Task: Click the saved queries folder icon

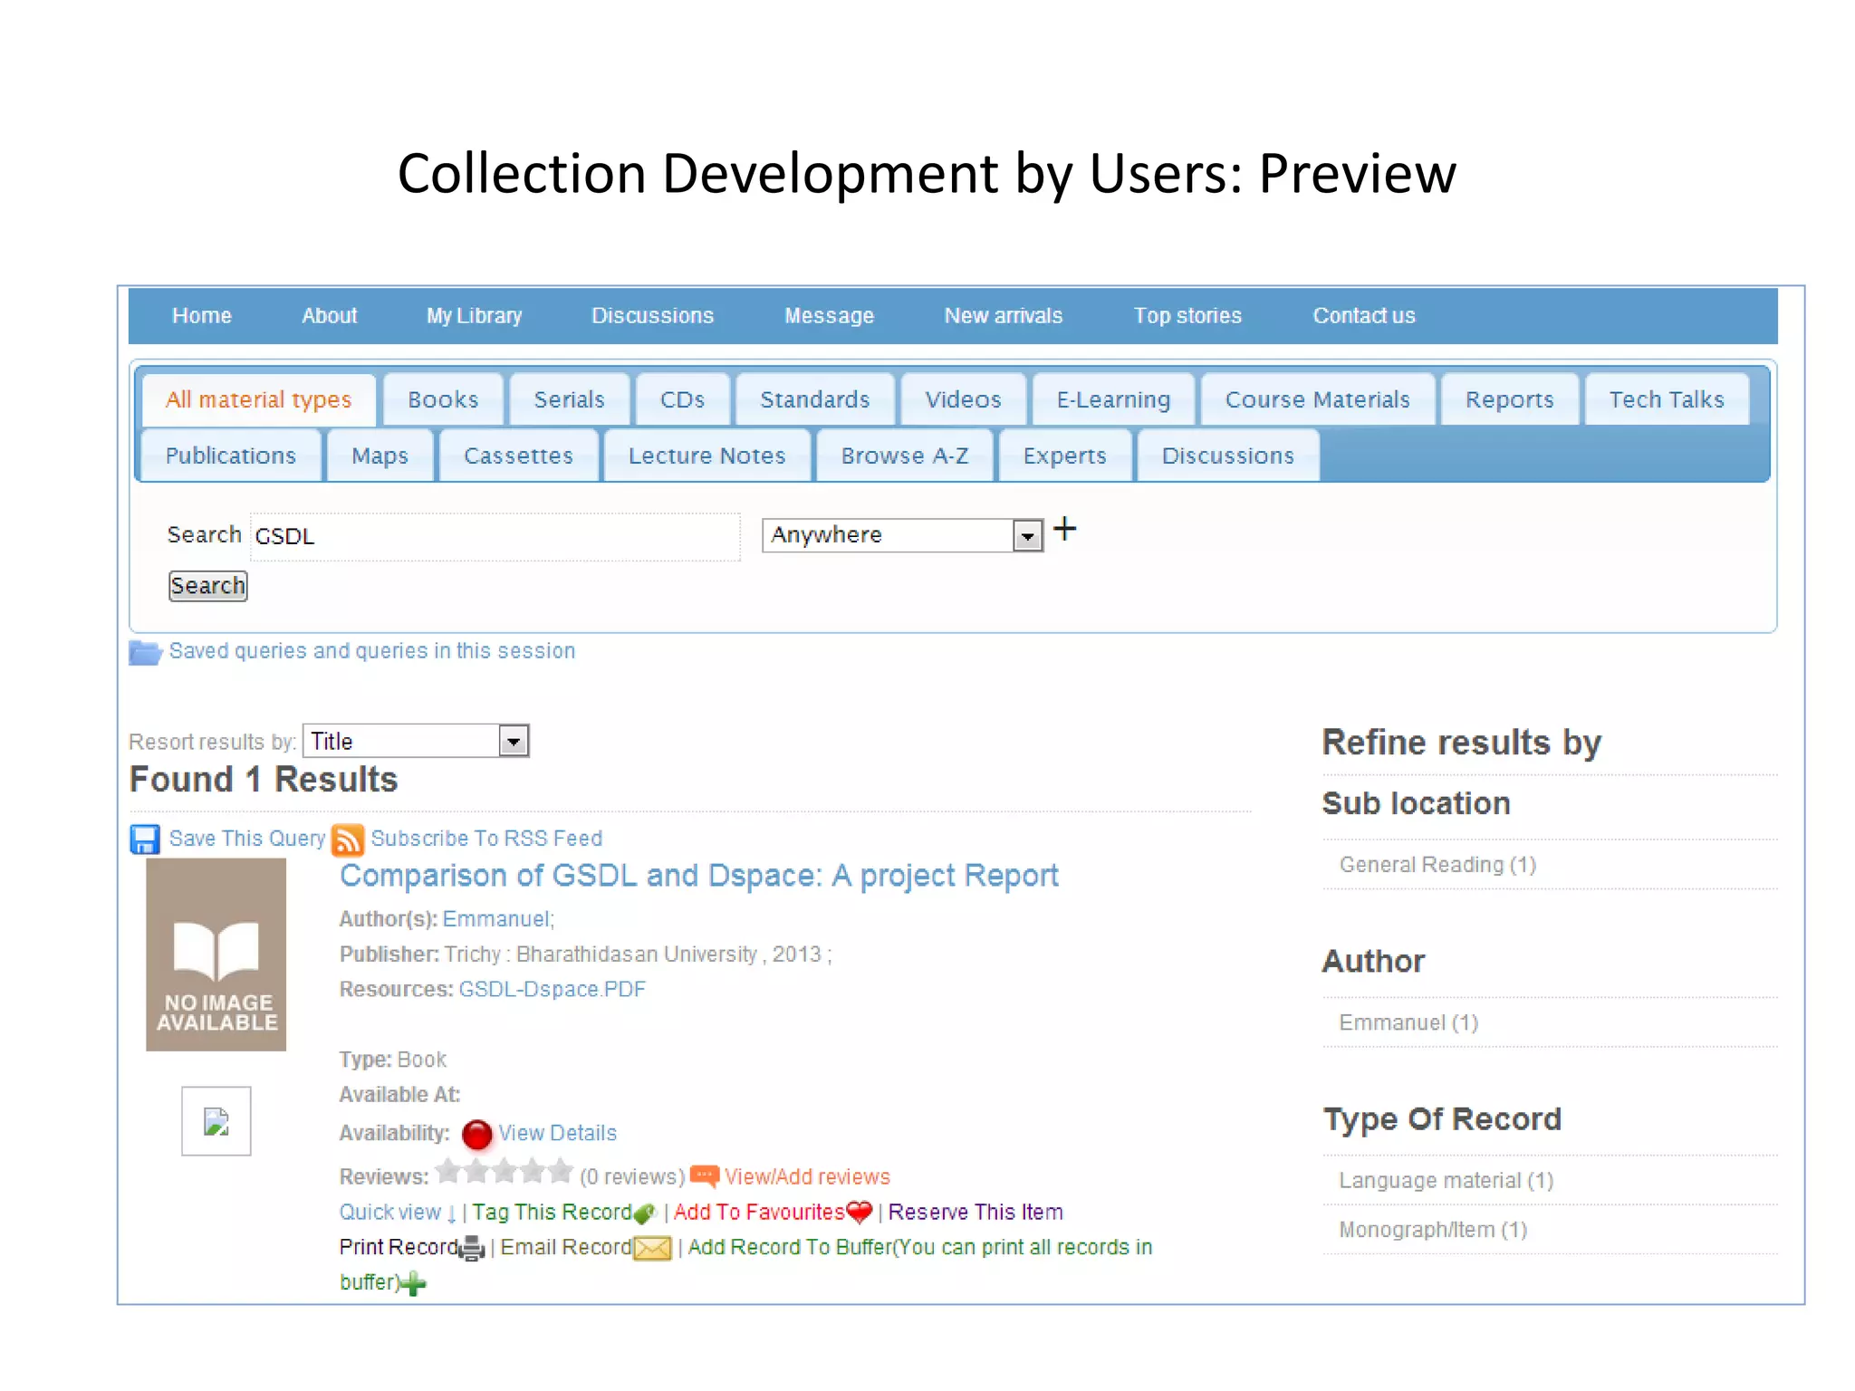Action: pyautogui.click(x=145, y=652)
